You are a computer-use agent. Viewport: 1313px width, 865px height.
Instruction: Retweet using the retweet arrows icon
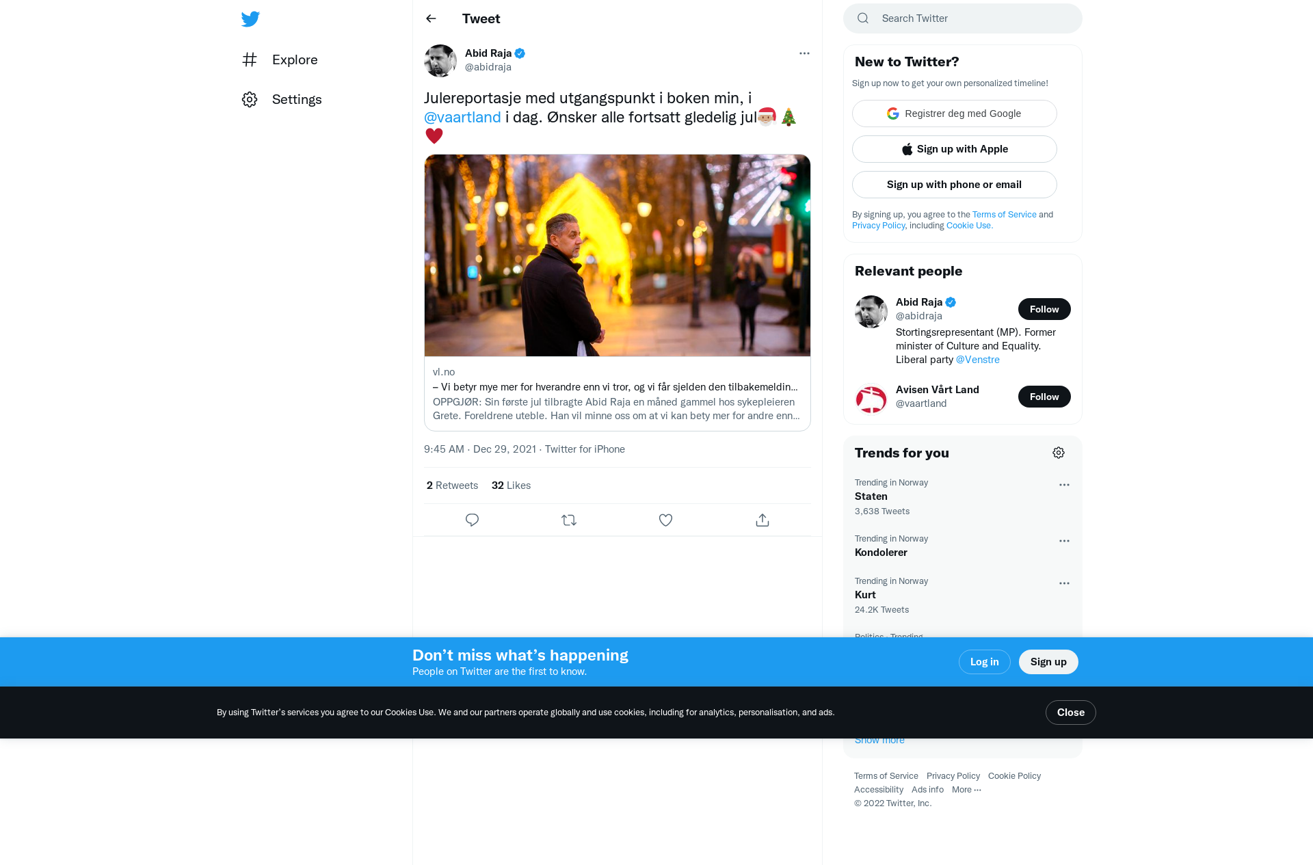pyautogui.click(x=569, y=520)
